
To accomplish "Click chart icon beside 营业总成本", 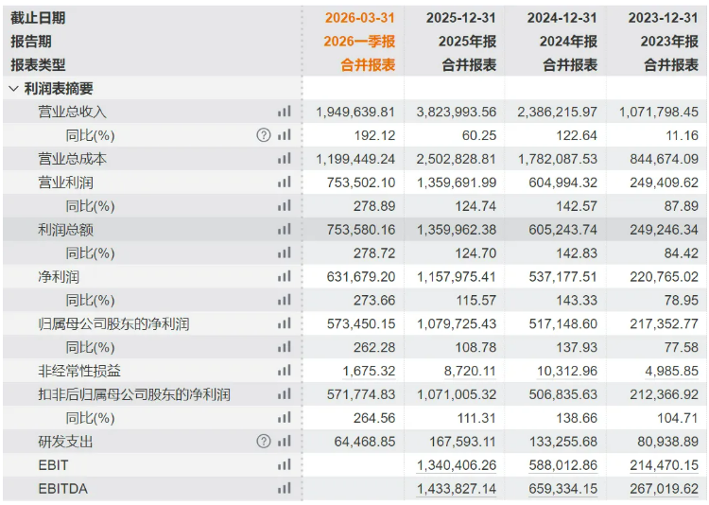I will coord(284,159).
